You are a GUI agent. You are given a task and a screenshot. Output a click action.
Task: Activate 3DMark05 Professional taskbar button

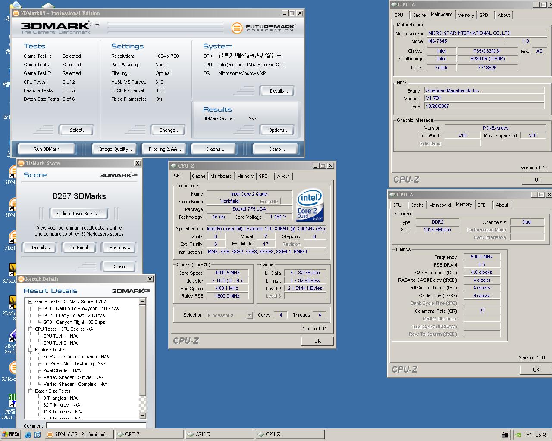click(x=79, y=434)
